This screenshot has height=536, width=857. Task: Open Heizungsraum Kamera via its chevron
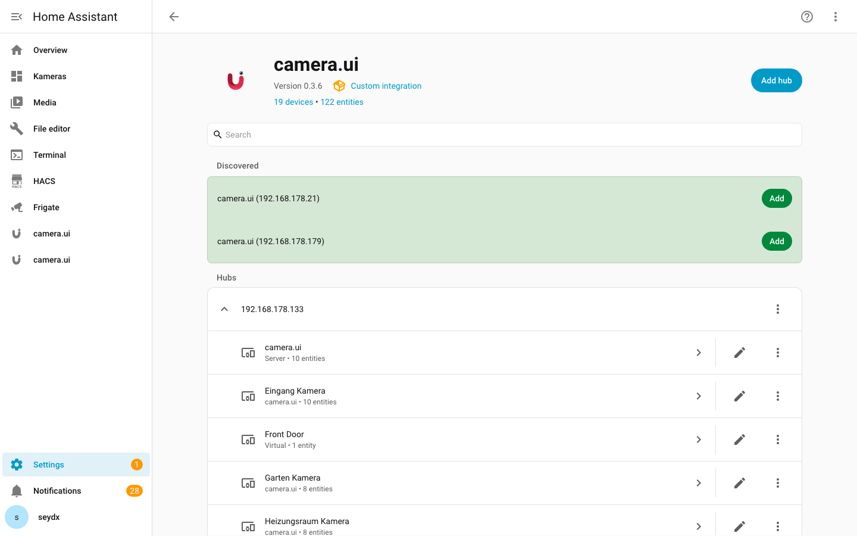(x=699, y=526)
